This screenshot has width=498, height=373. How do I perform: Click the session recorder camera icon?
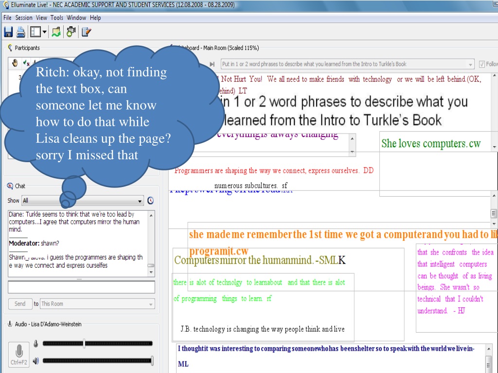[71, 32]
